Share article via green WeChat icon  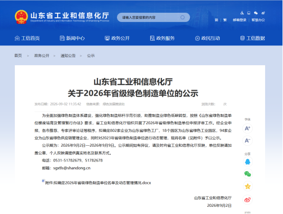click(248, 174)
